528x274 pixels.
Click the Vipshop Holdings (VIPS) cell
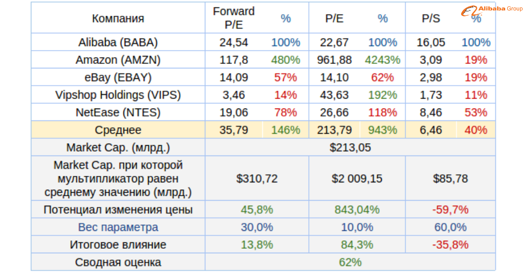[x=118, y=95]
